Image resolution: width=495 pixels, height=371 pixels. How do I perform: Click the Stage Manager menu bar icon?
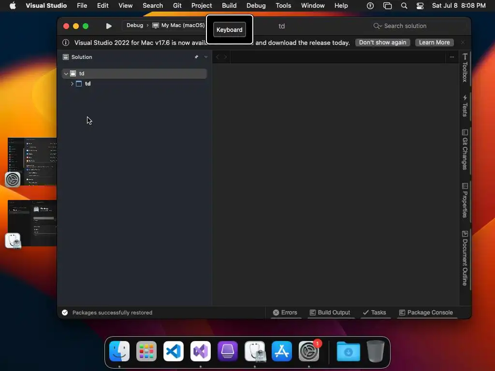(387, 6)
